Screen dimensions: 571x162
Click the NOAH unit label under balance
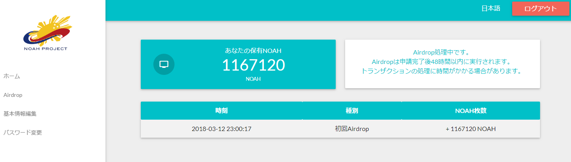tap(253, 79)
